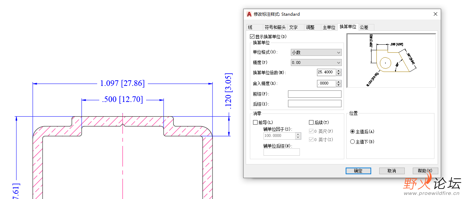Click the vertical .120 [3.05] dimension

tap(229, 91)
